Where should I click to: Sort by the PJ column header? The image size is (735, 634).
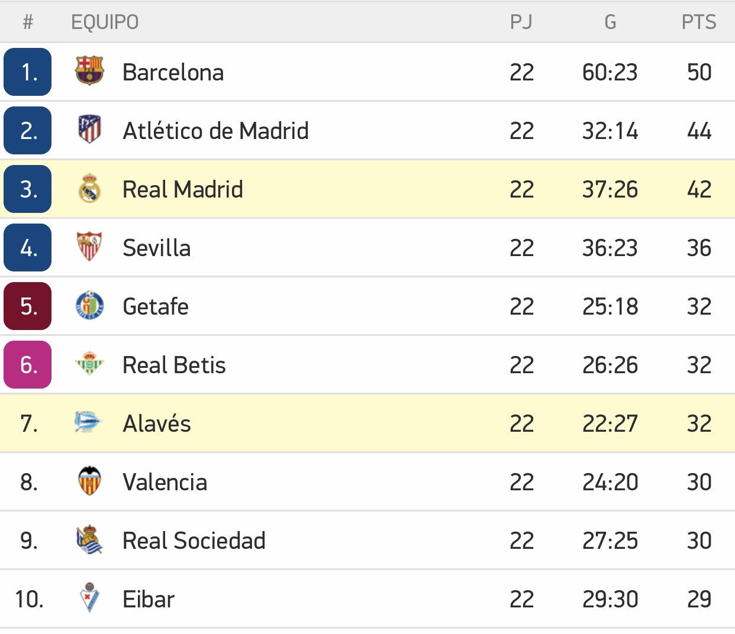tap(521, 22)
